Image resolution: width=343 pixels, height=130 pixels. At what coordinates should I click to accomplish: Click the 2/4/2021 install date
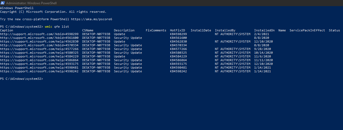click(x=262, y=34)
